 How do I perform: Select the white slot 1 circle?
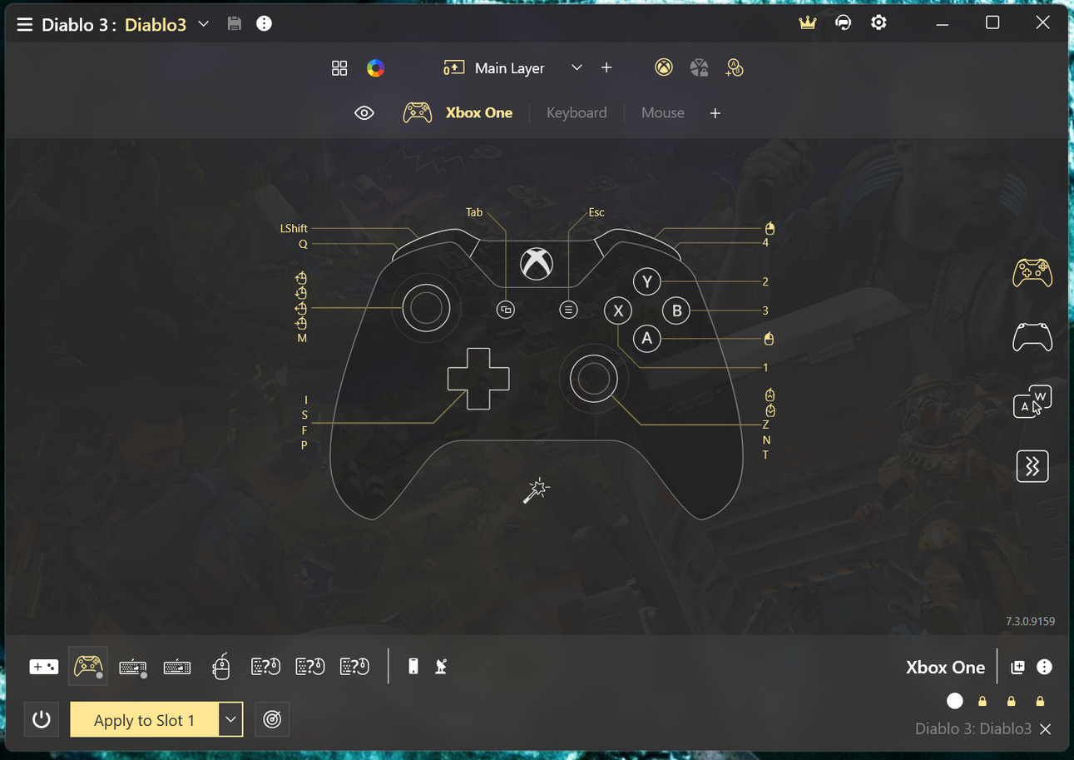click(x=954, y=701)
